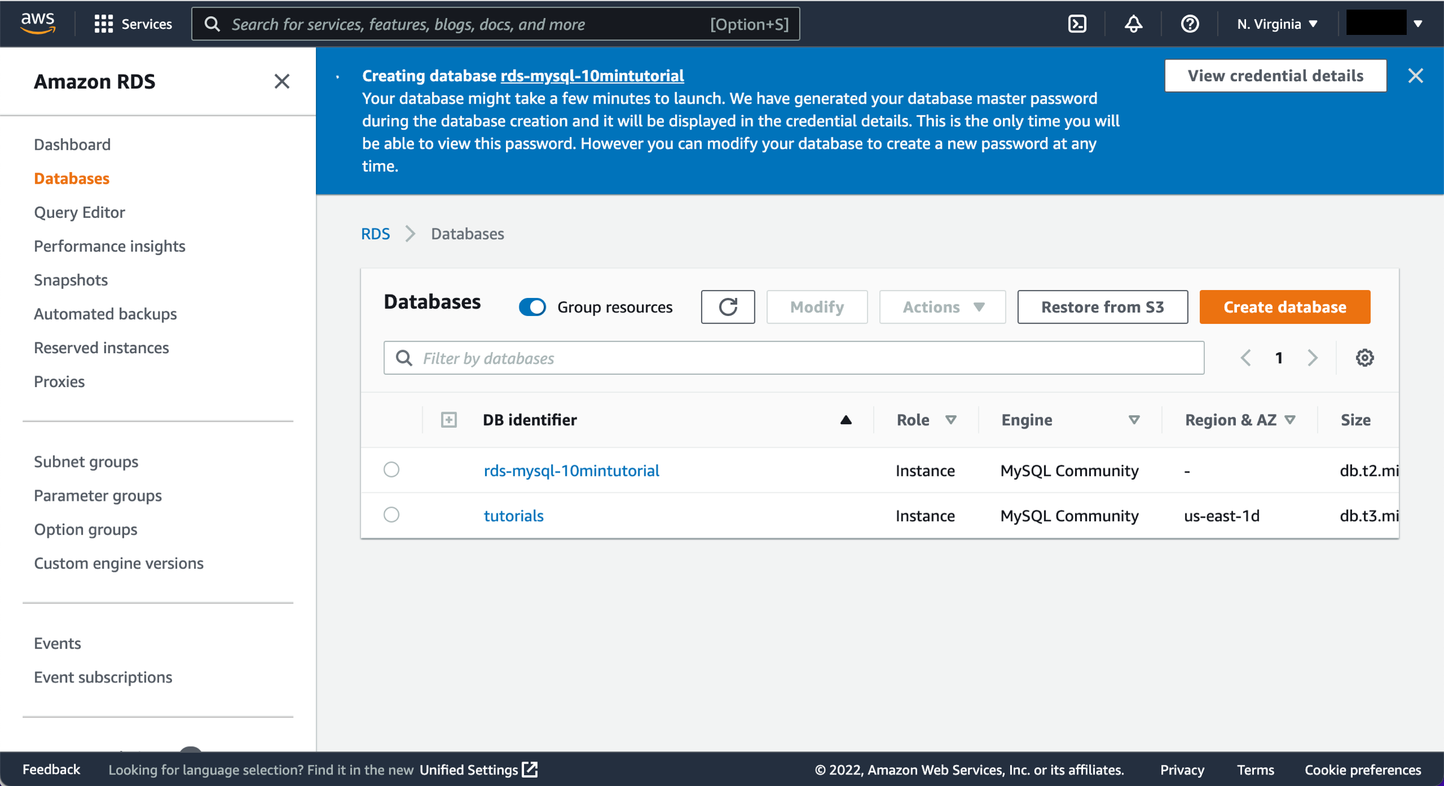Open the Snapshots section

pyautogui.click(x=70, y=280)
